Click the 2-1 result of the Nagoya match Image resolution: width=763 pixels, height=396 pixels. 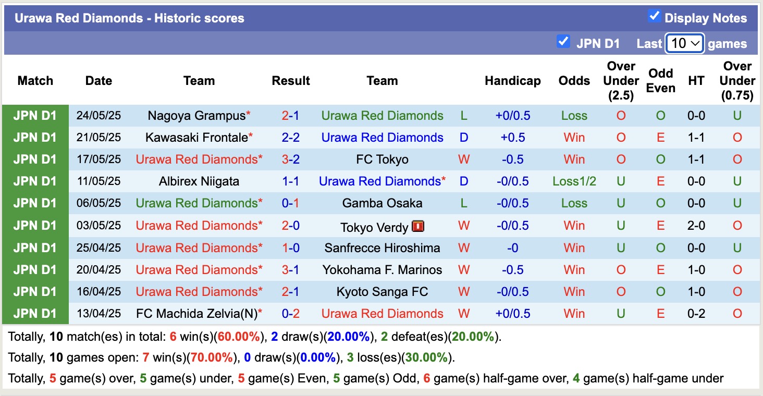pyautogui.click(x=291, y=116)
